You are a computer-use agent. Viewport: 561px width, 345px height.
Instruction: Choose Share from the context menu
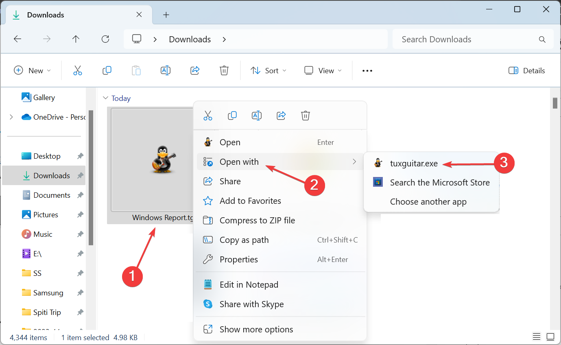(281, 181)
